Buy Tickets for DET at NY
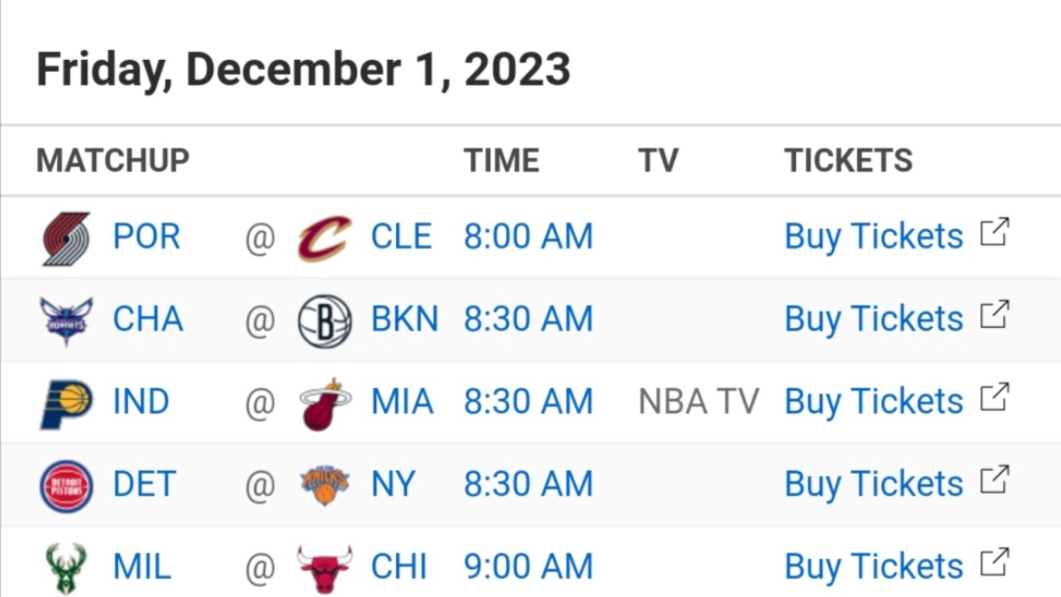 point(874,484)
